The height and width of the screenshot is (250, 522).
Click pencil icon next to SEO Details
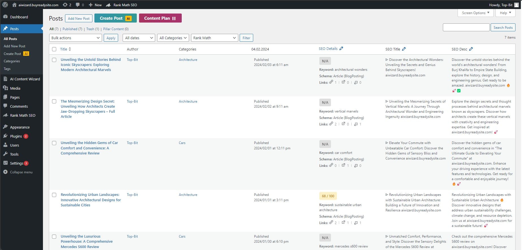pyautogui.click(x=341, y=48)
